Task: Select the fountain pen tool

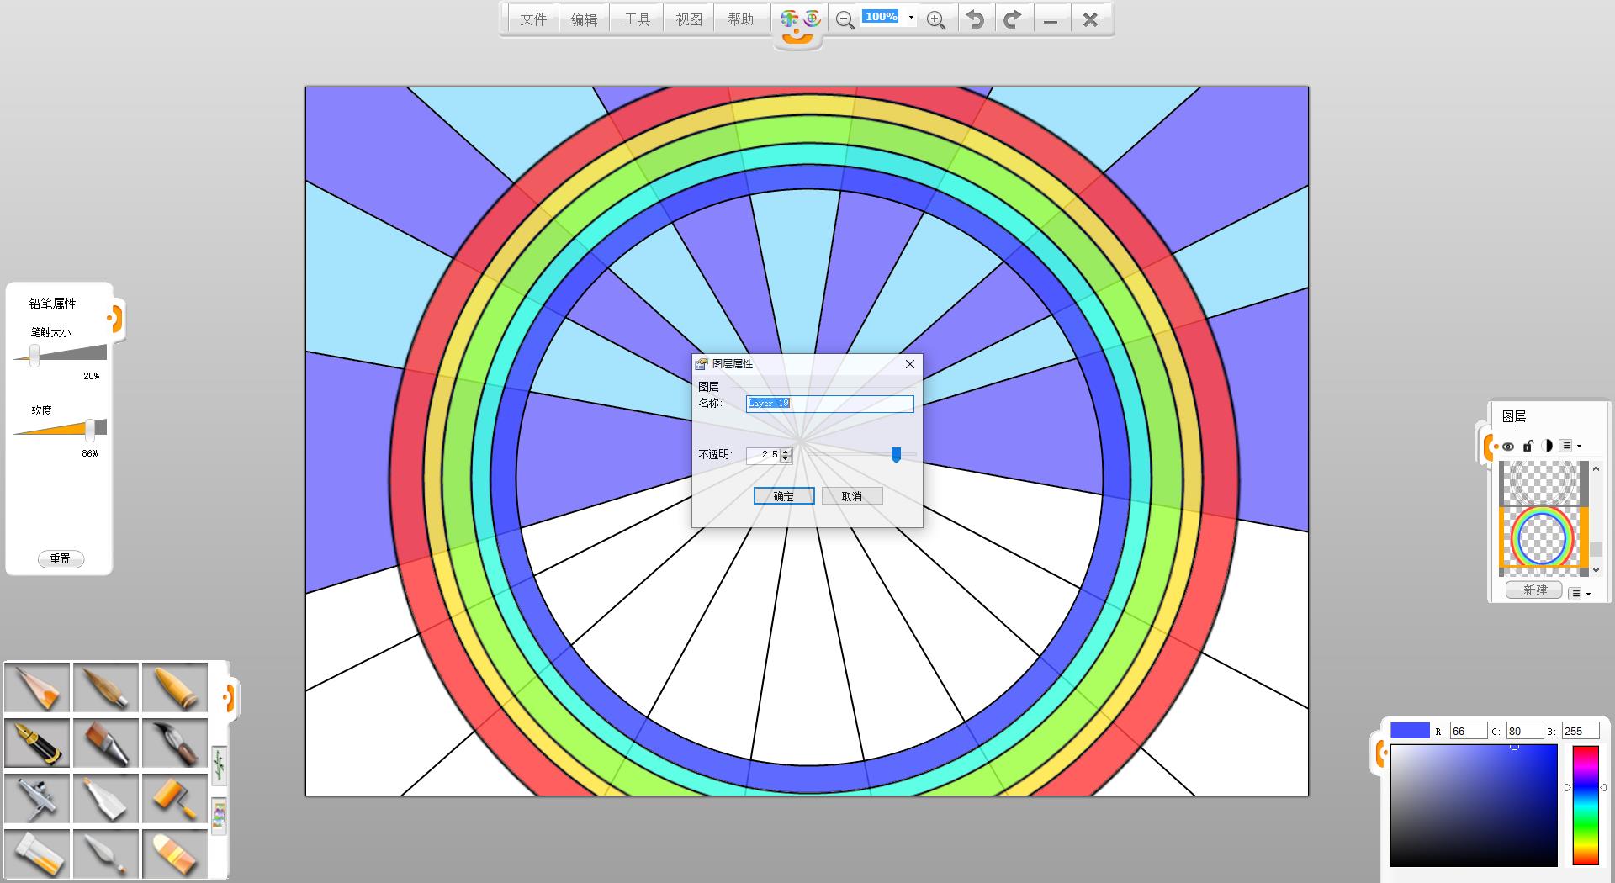Action: pos(37,743)
